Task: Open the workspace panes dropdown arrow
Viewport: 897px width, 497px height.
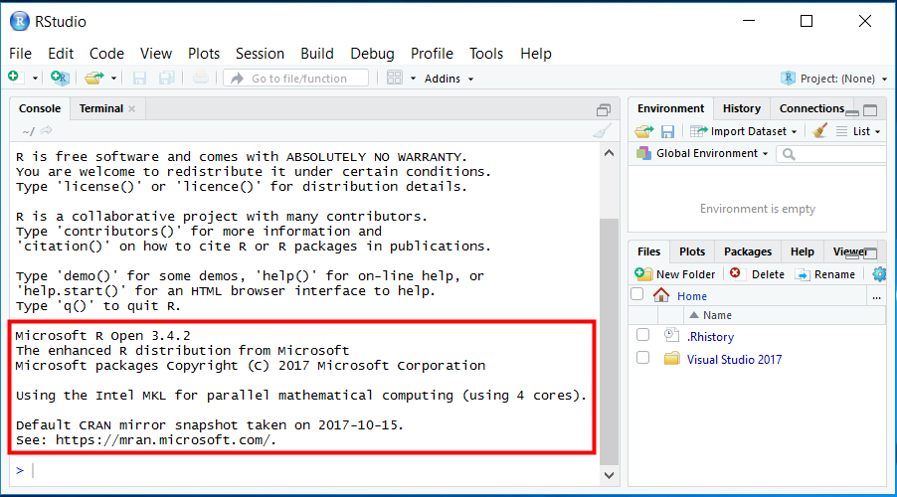Action: coord(413,79)
